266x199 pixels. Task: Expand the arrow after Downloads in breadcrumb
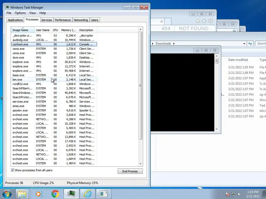[x=174, y=44]
